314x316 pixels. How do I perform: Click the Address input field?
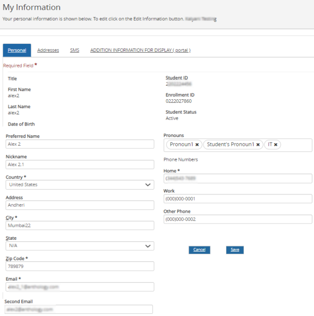click(80, 205)
